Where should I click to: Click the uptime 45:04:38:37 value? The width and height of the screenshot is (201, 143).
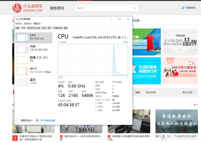69,105
